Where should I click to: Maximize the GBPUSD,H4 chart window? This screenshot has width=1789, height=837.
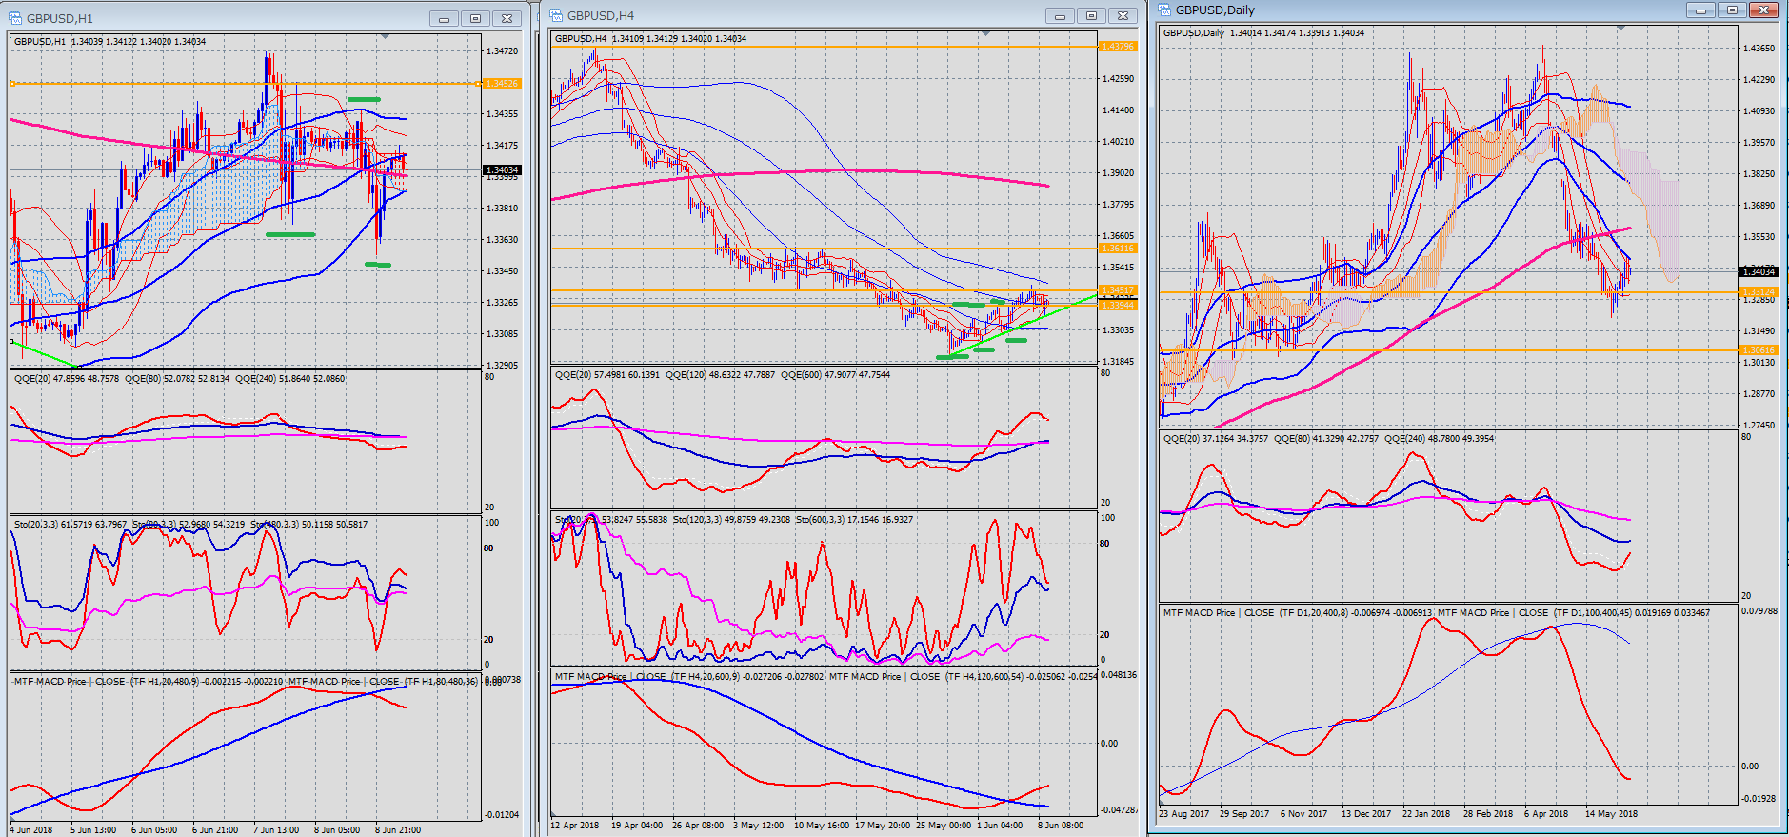pyautogui.click(x=1091, y=15)
